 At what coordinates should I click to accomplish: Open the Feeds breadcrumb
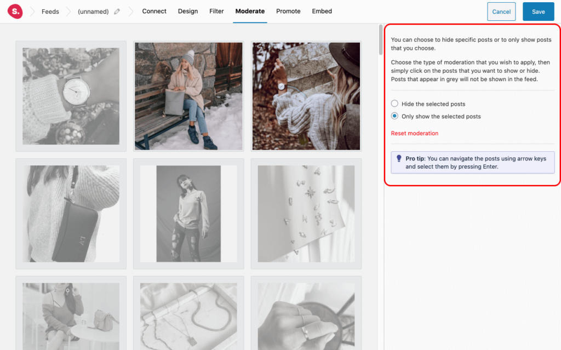pyautogui.click(x=50, y=12)
